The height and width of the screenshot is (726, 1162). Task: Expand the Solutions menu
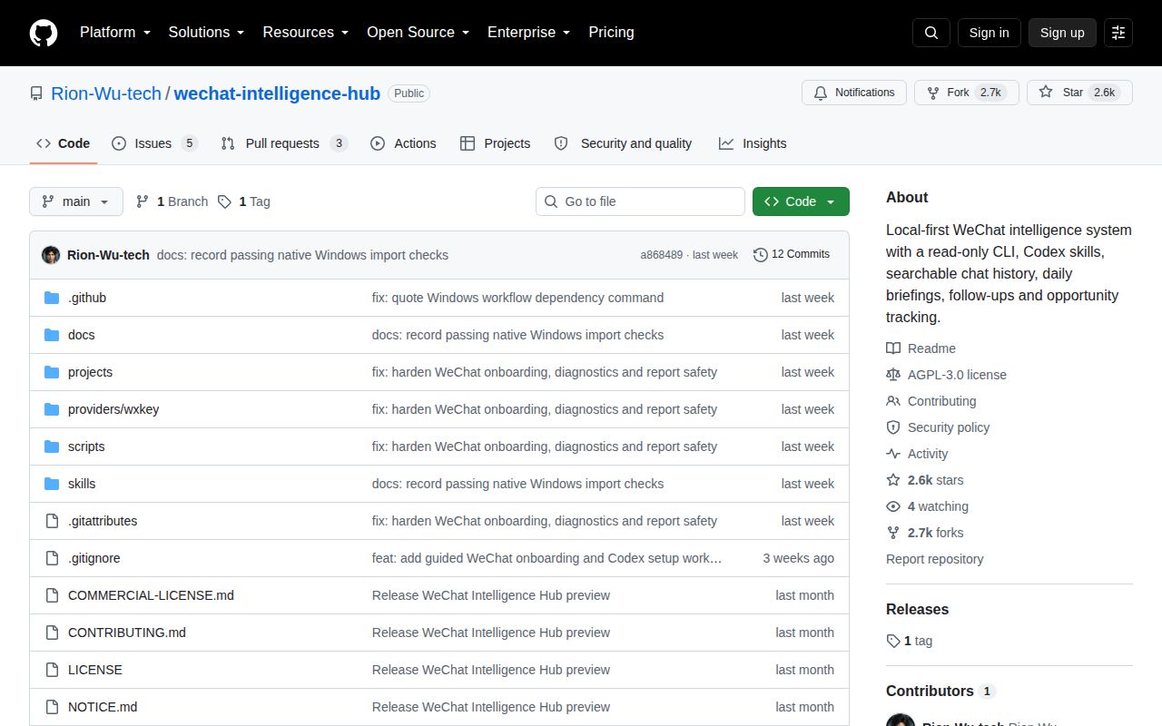(206, 33)
